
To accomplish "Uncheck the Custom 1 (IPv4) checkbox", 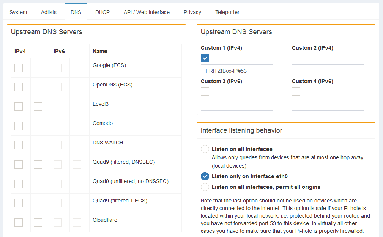I will (x=205, y=58).
